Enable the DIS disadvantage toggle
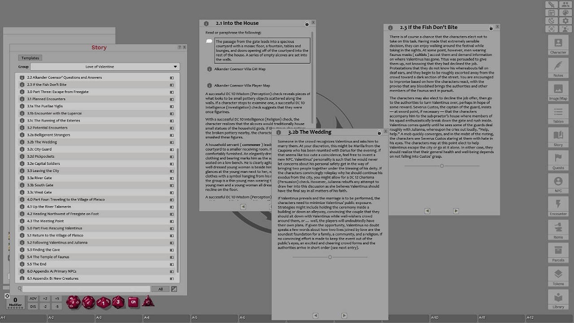The image size is (574, 323). tap(32, 306)
